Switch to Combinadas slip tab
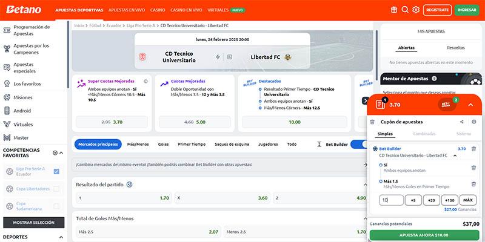This screenshot has height=242, width=485. pyautogui.click(x=424, y=134)
